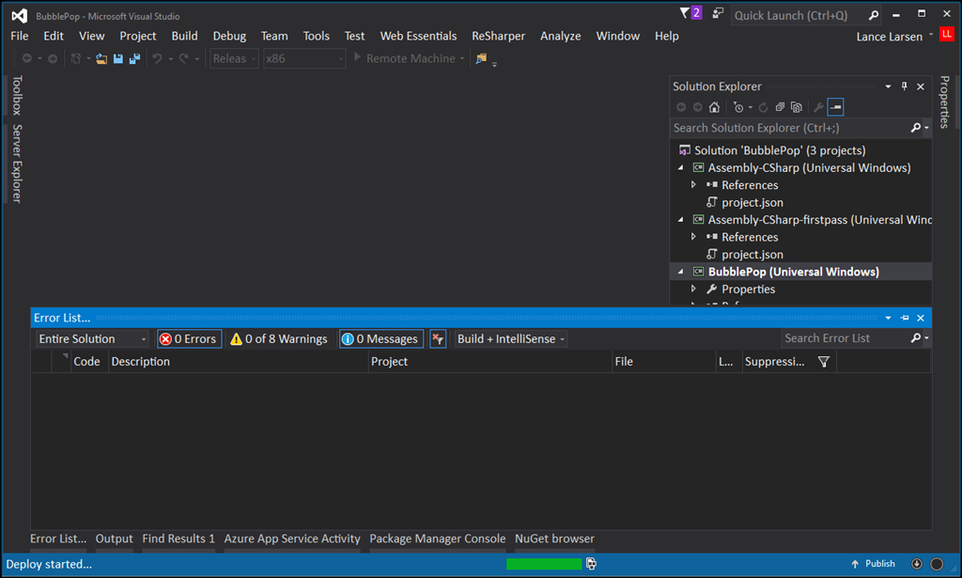The width and height of the screenshot is (962, 578).
Task: Open the ReSharper menu
Action: tap(498, 37)
